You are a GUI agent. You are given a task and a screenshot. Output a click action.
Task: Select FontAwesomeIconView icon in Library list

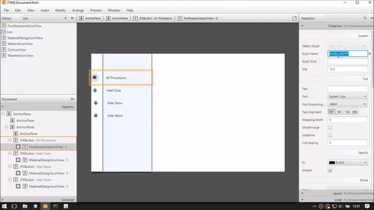[x=4, y=26]
